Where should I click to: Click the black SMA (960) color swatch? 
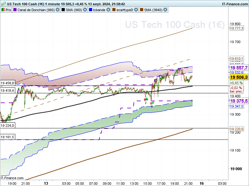pyautogui.click(x=63, y=10)
